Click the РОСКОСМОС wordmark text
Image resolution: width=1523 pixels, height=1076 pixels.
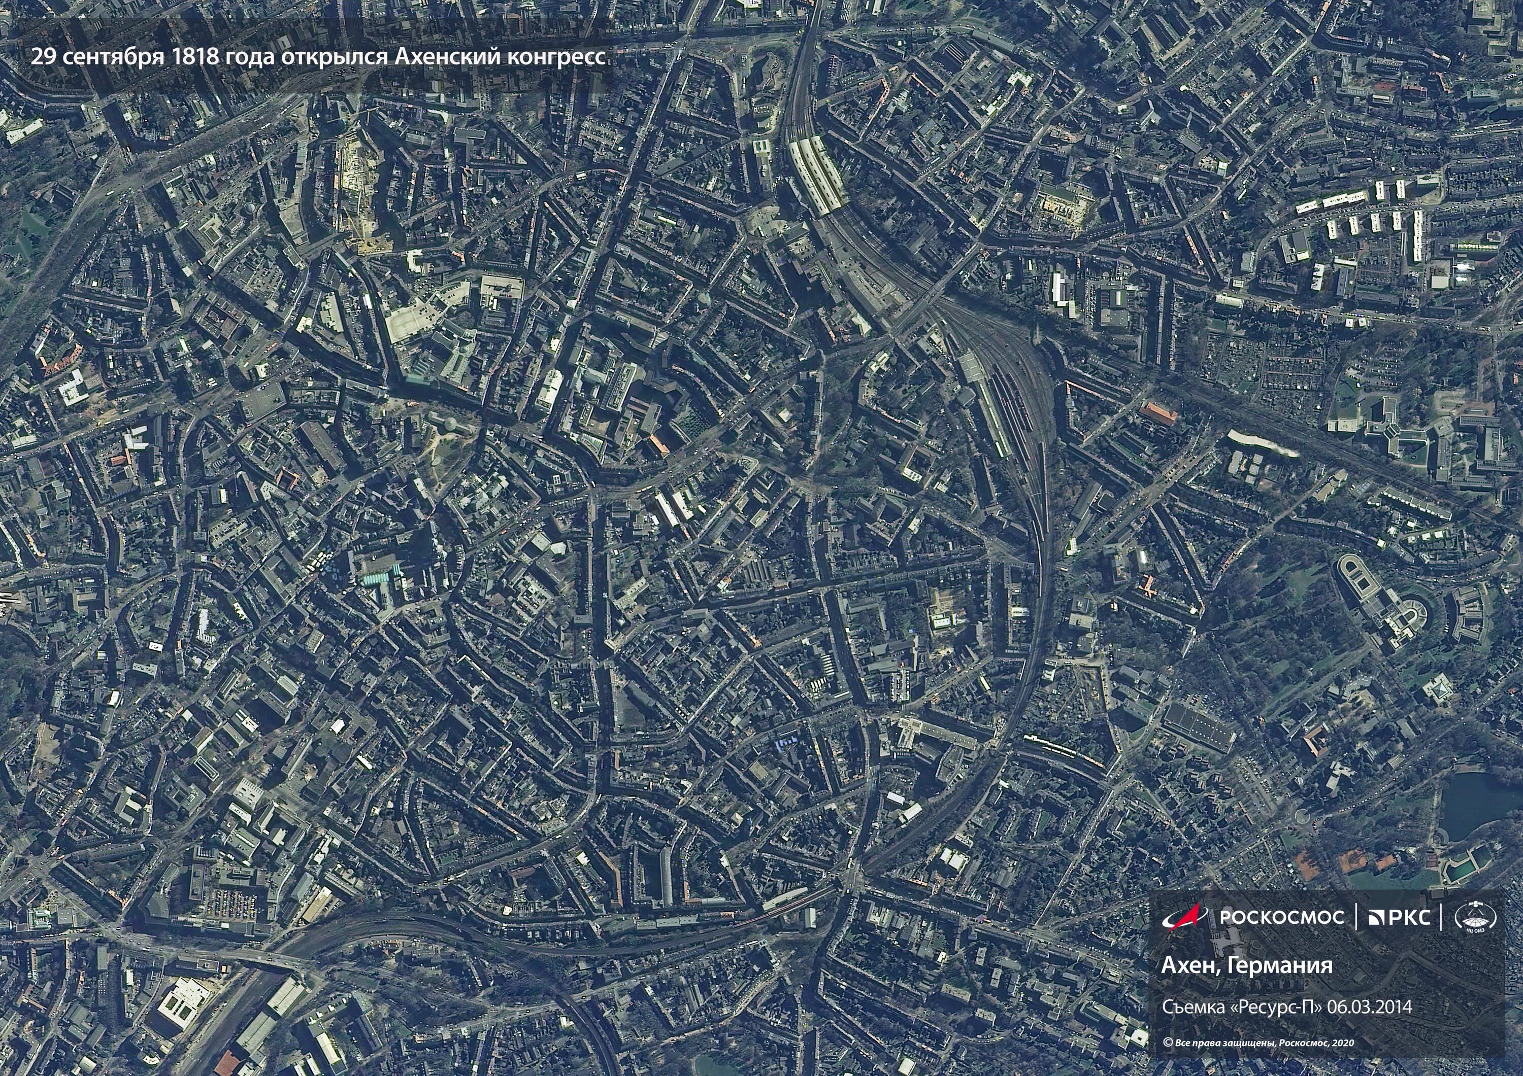coord(1281,918)
